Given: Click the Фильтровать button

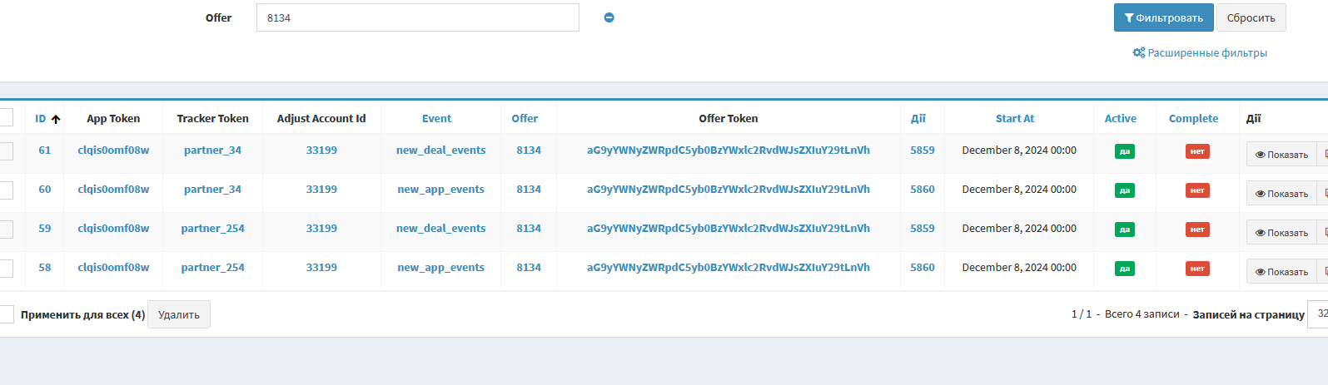Looking at the screenshot, I should [x=1163, y=17].
